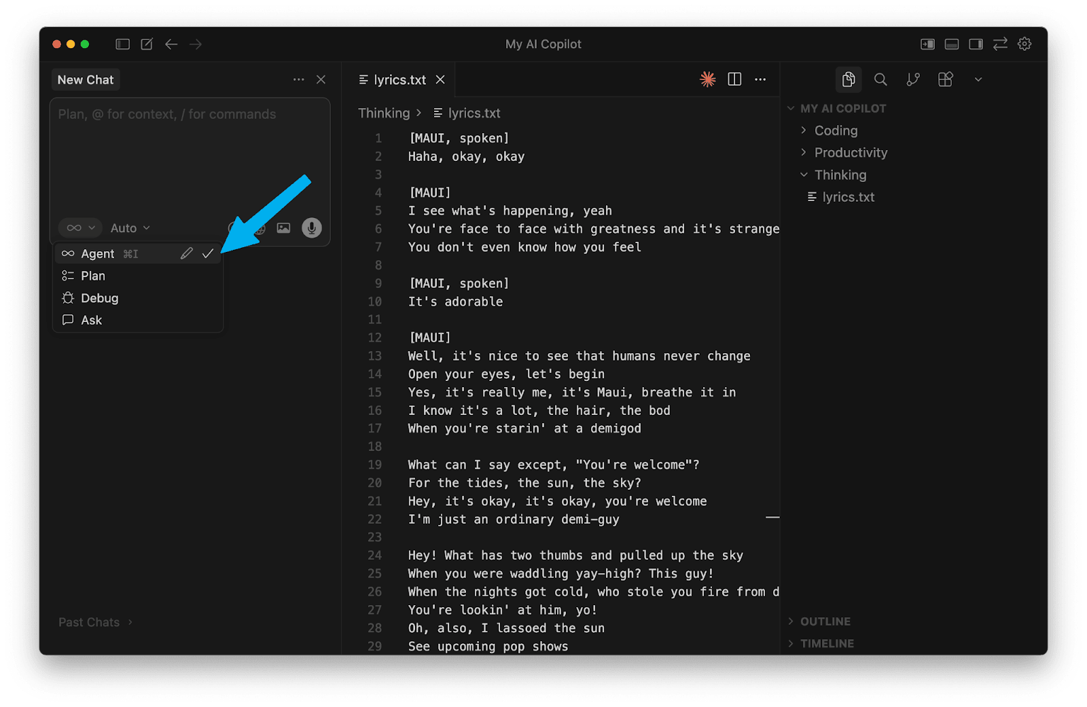Close the New Chat panel
Viewport: 1087px width, 707px height.
click(x=321, y=79)
